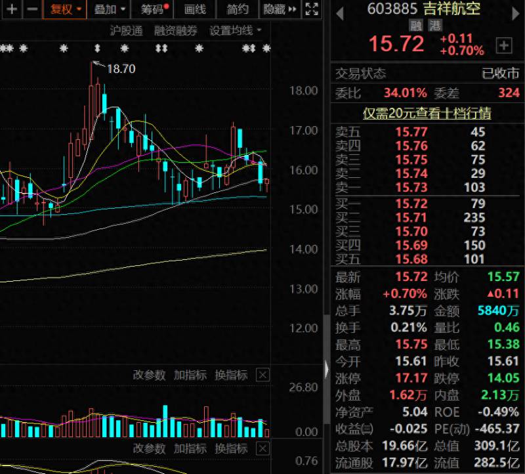Image resolution: width=525 pixels, height=474 pixels.
Task: Click 换指标 in volume panel
Action: pos(231,375)
